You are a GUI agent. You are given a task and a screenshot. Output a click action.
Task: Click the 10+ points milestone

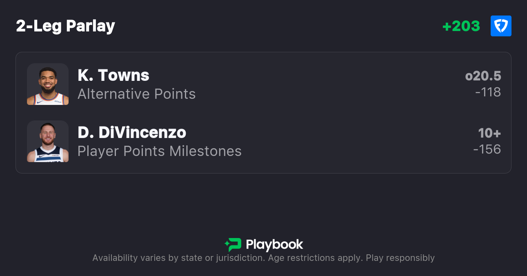(x=489, y=133)
